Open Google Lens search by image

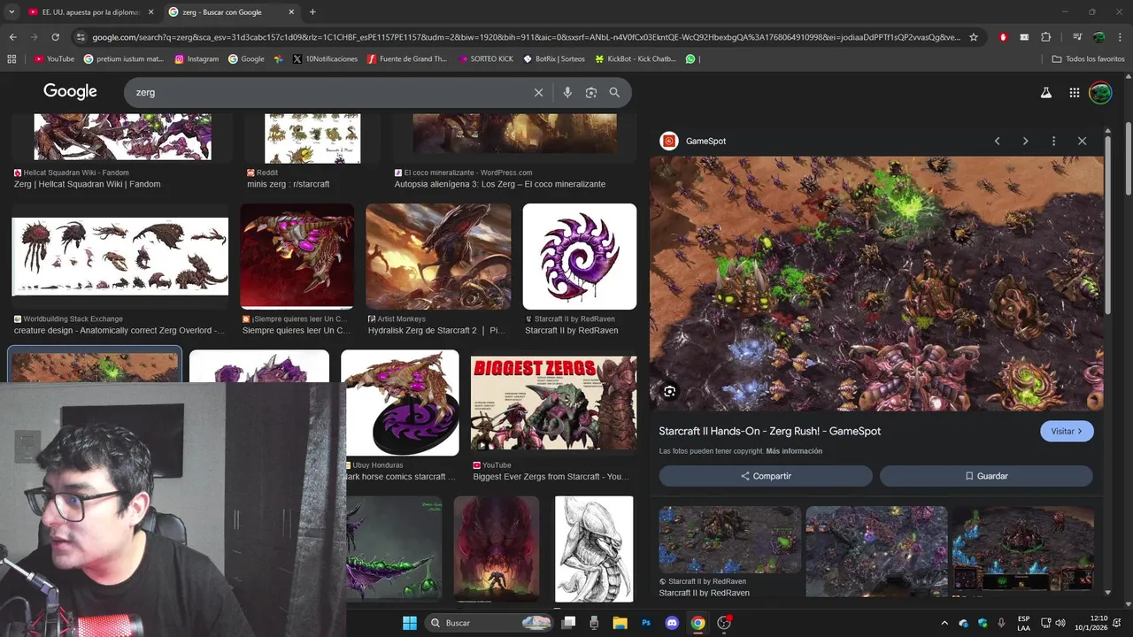591,92
